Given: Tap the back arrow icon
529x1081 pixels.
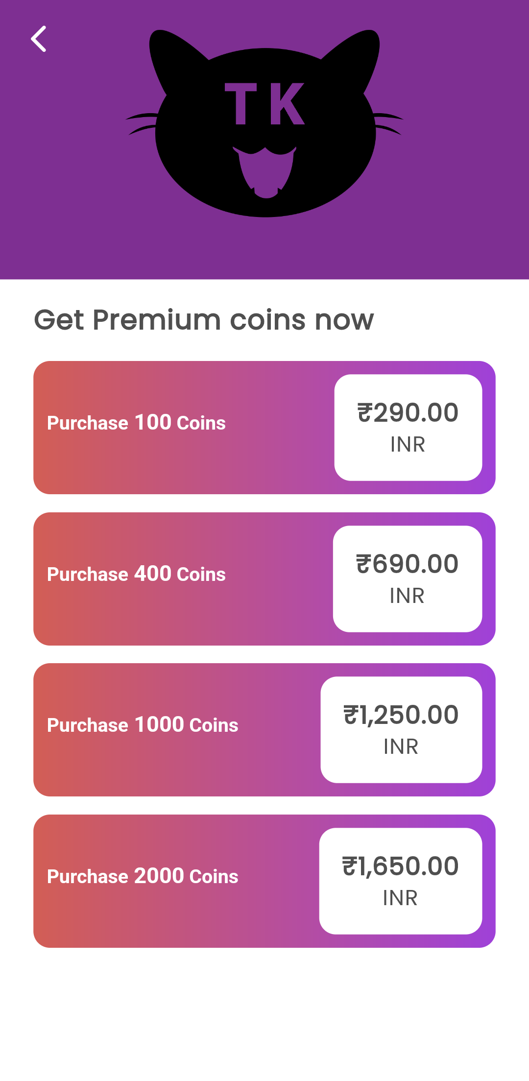Looking at the screenshot, I should (x=39, y=39).
